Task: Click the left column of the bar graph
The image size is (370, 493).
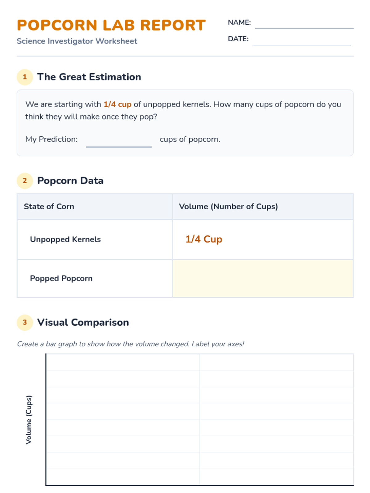Action: coord(123,420)
